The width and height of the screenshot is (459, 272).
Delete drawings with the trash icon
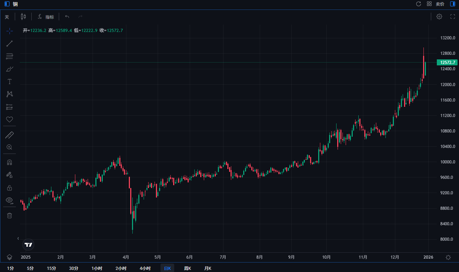pos(10,215)
